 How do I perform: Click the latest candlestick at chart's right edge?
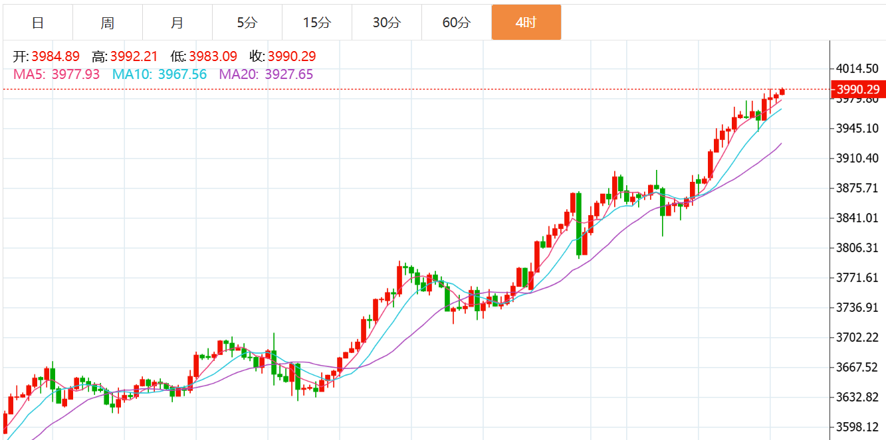coord(782,92)
